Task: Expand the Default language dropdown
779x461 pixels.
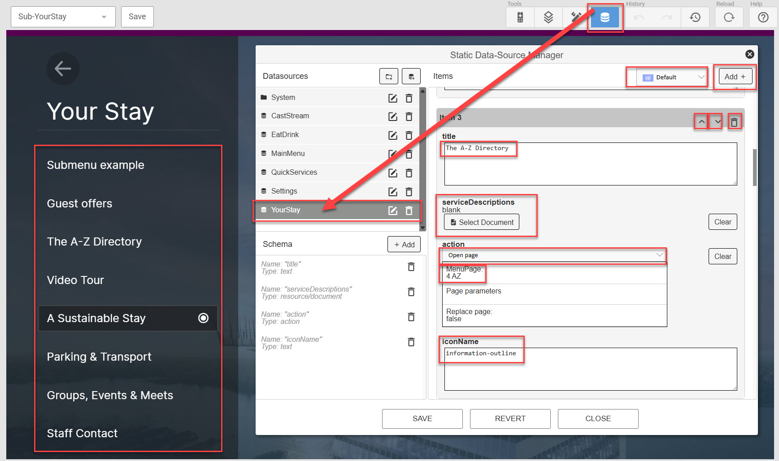Action: (672, 78)
